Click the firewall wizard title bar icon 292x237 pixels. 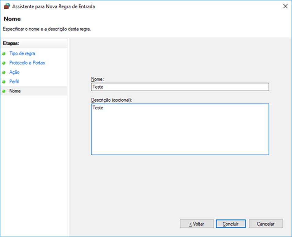pos(7,6)
